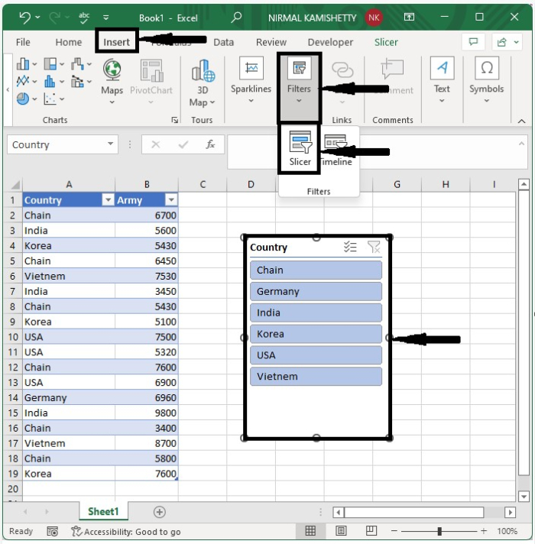Collapse the ribbon with the chevron
The image size is (535, 544).
[521, 121]
